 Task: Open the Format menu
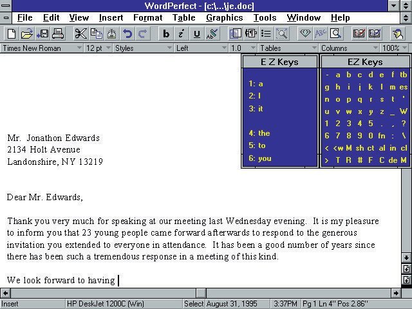[x=147, y=17]
